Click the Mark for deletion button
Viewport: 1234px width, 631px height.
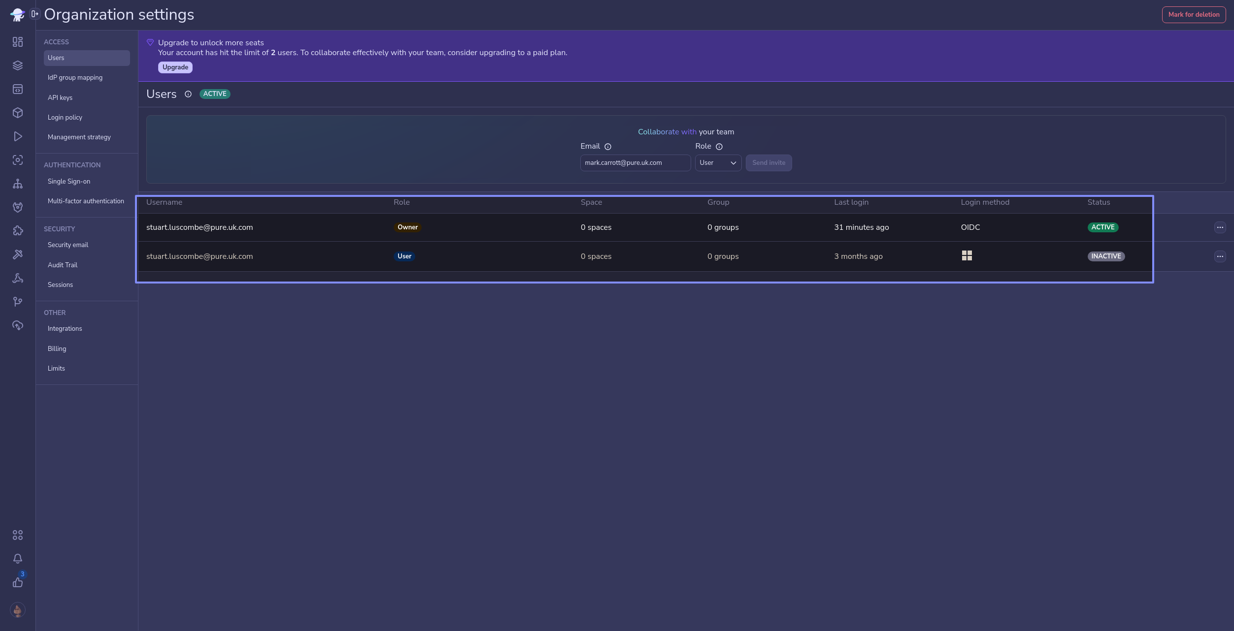[1193, 14]
